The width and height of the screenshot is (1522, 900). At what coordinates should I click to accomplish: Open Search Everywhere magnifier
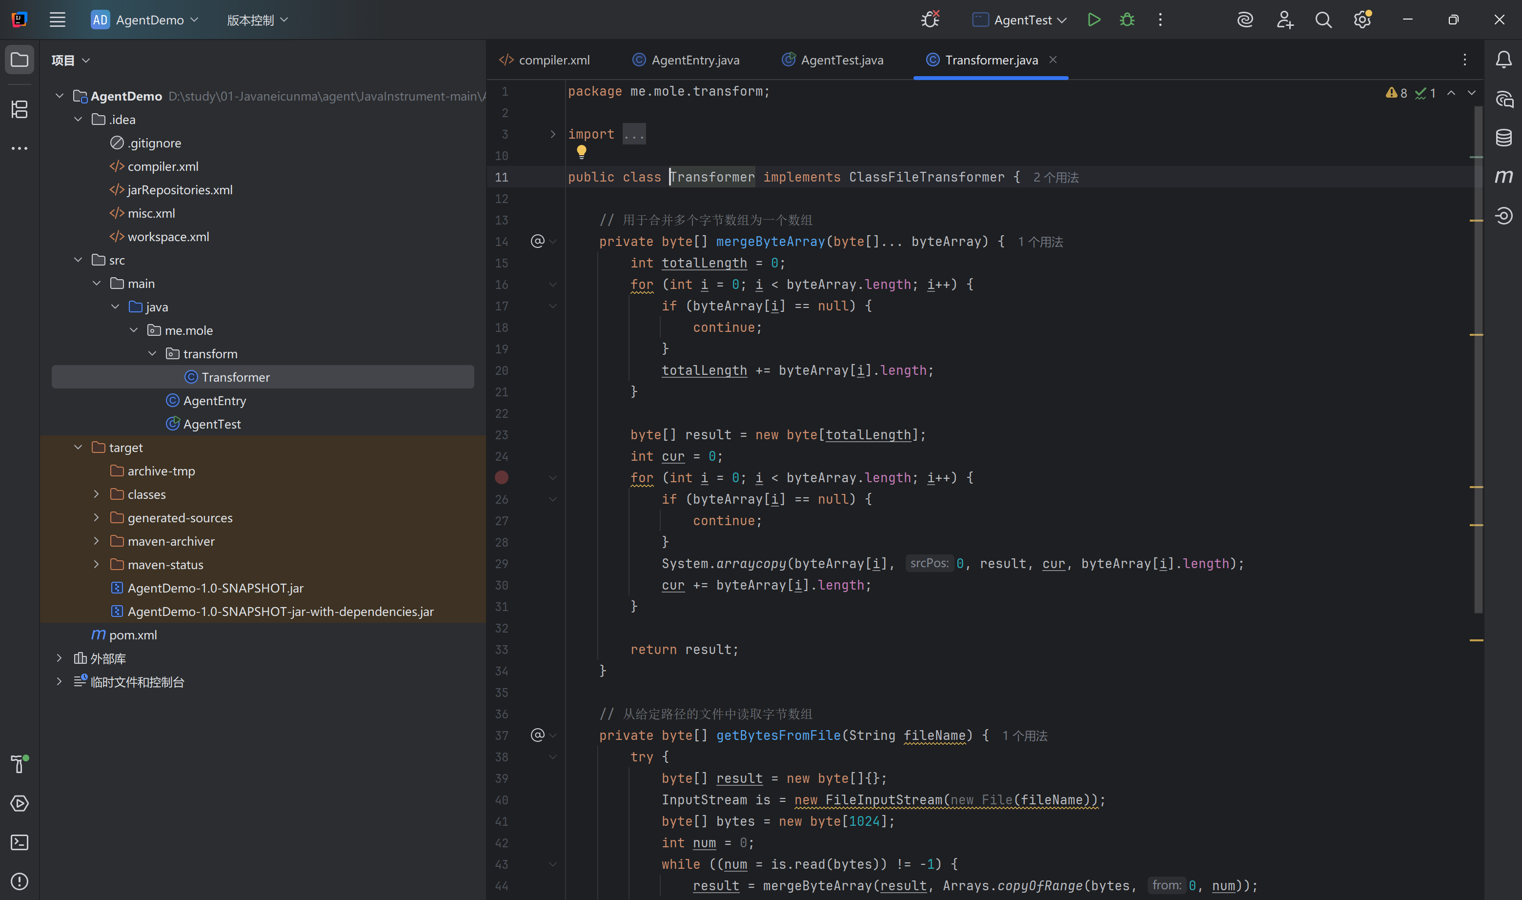[x=1323, y=20]
